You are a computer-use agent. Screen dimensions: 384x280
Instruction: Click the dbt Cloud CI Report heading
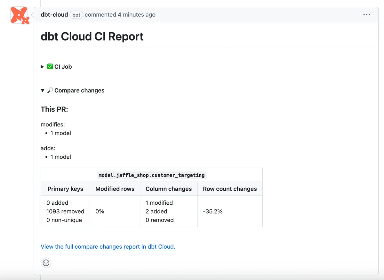[x=92, y=37]
